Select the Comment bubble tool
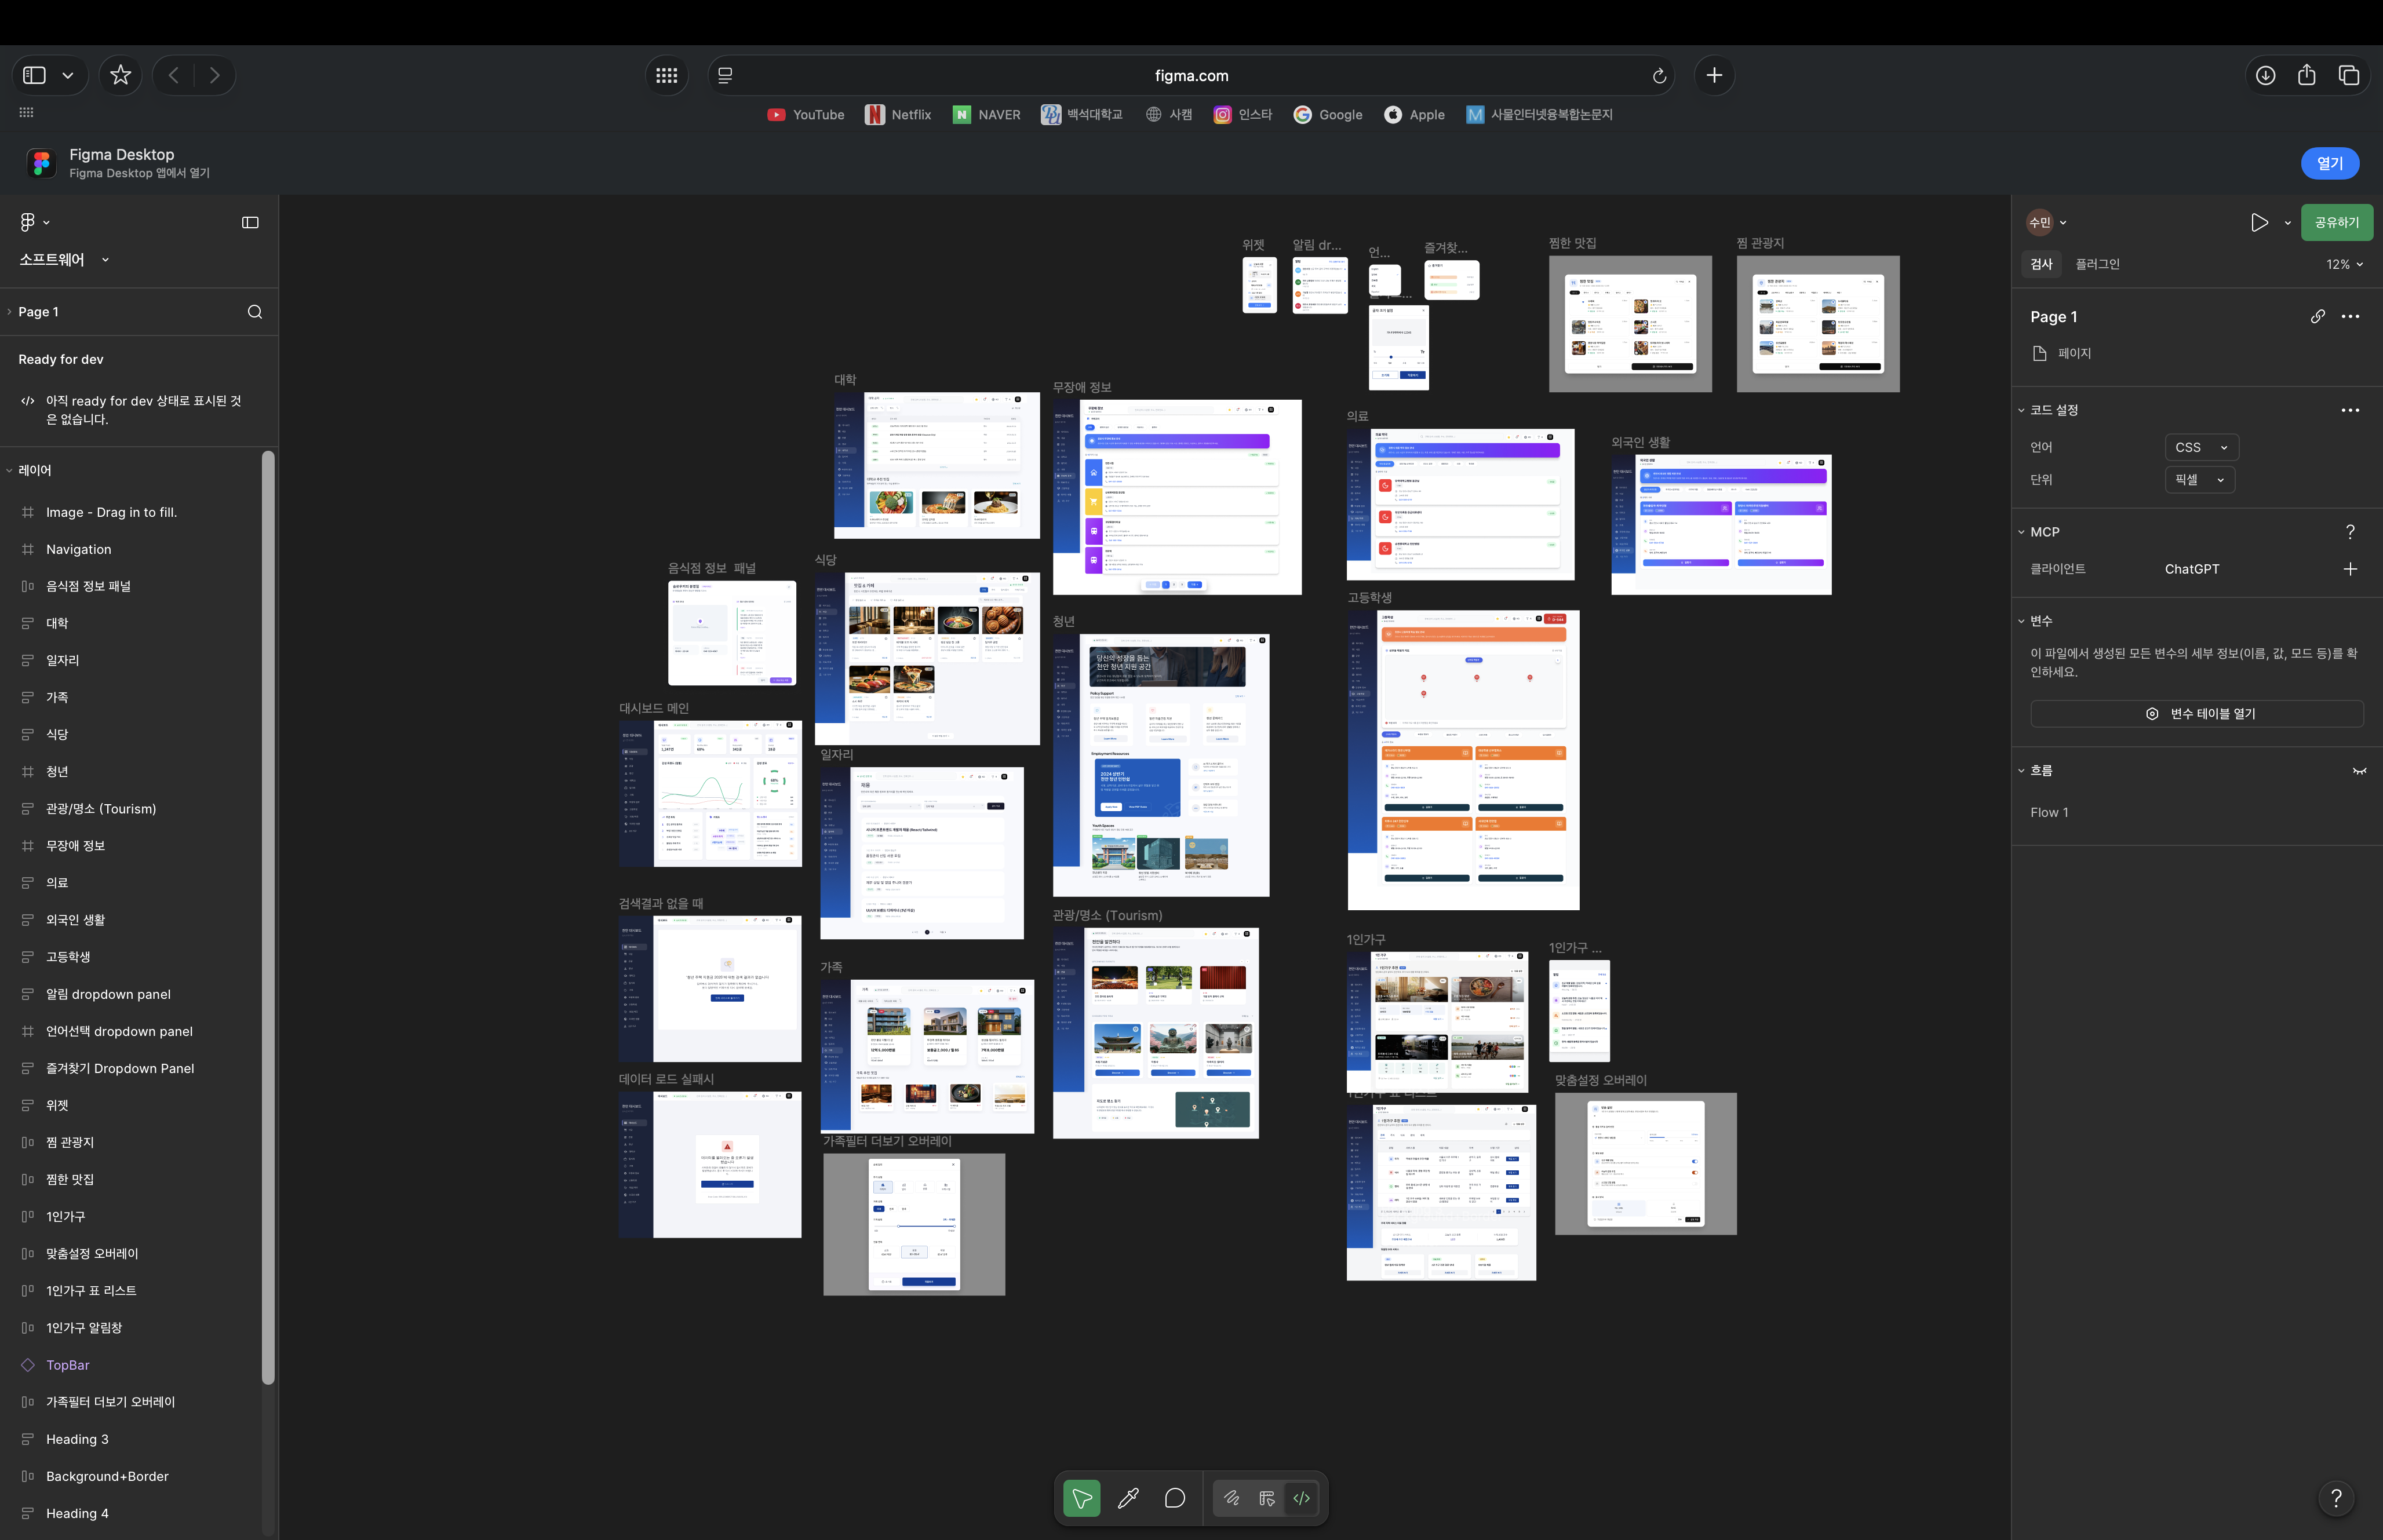 coord(1175,1498)
